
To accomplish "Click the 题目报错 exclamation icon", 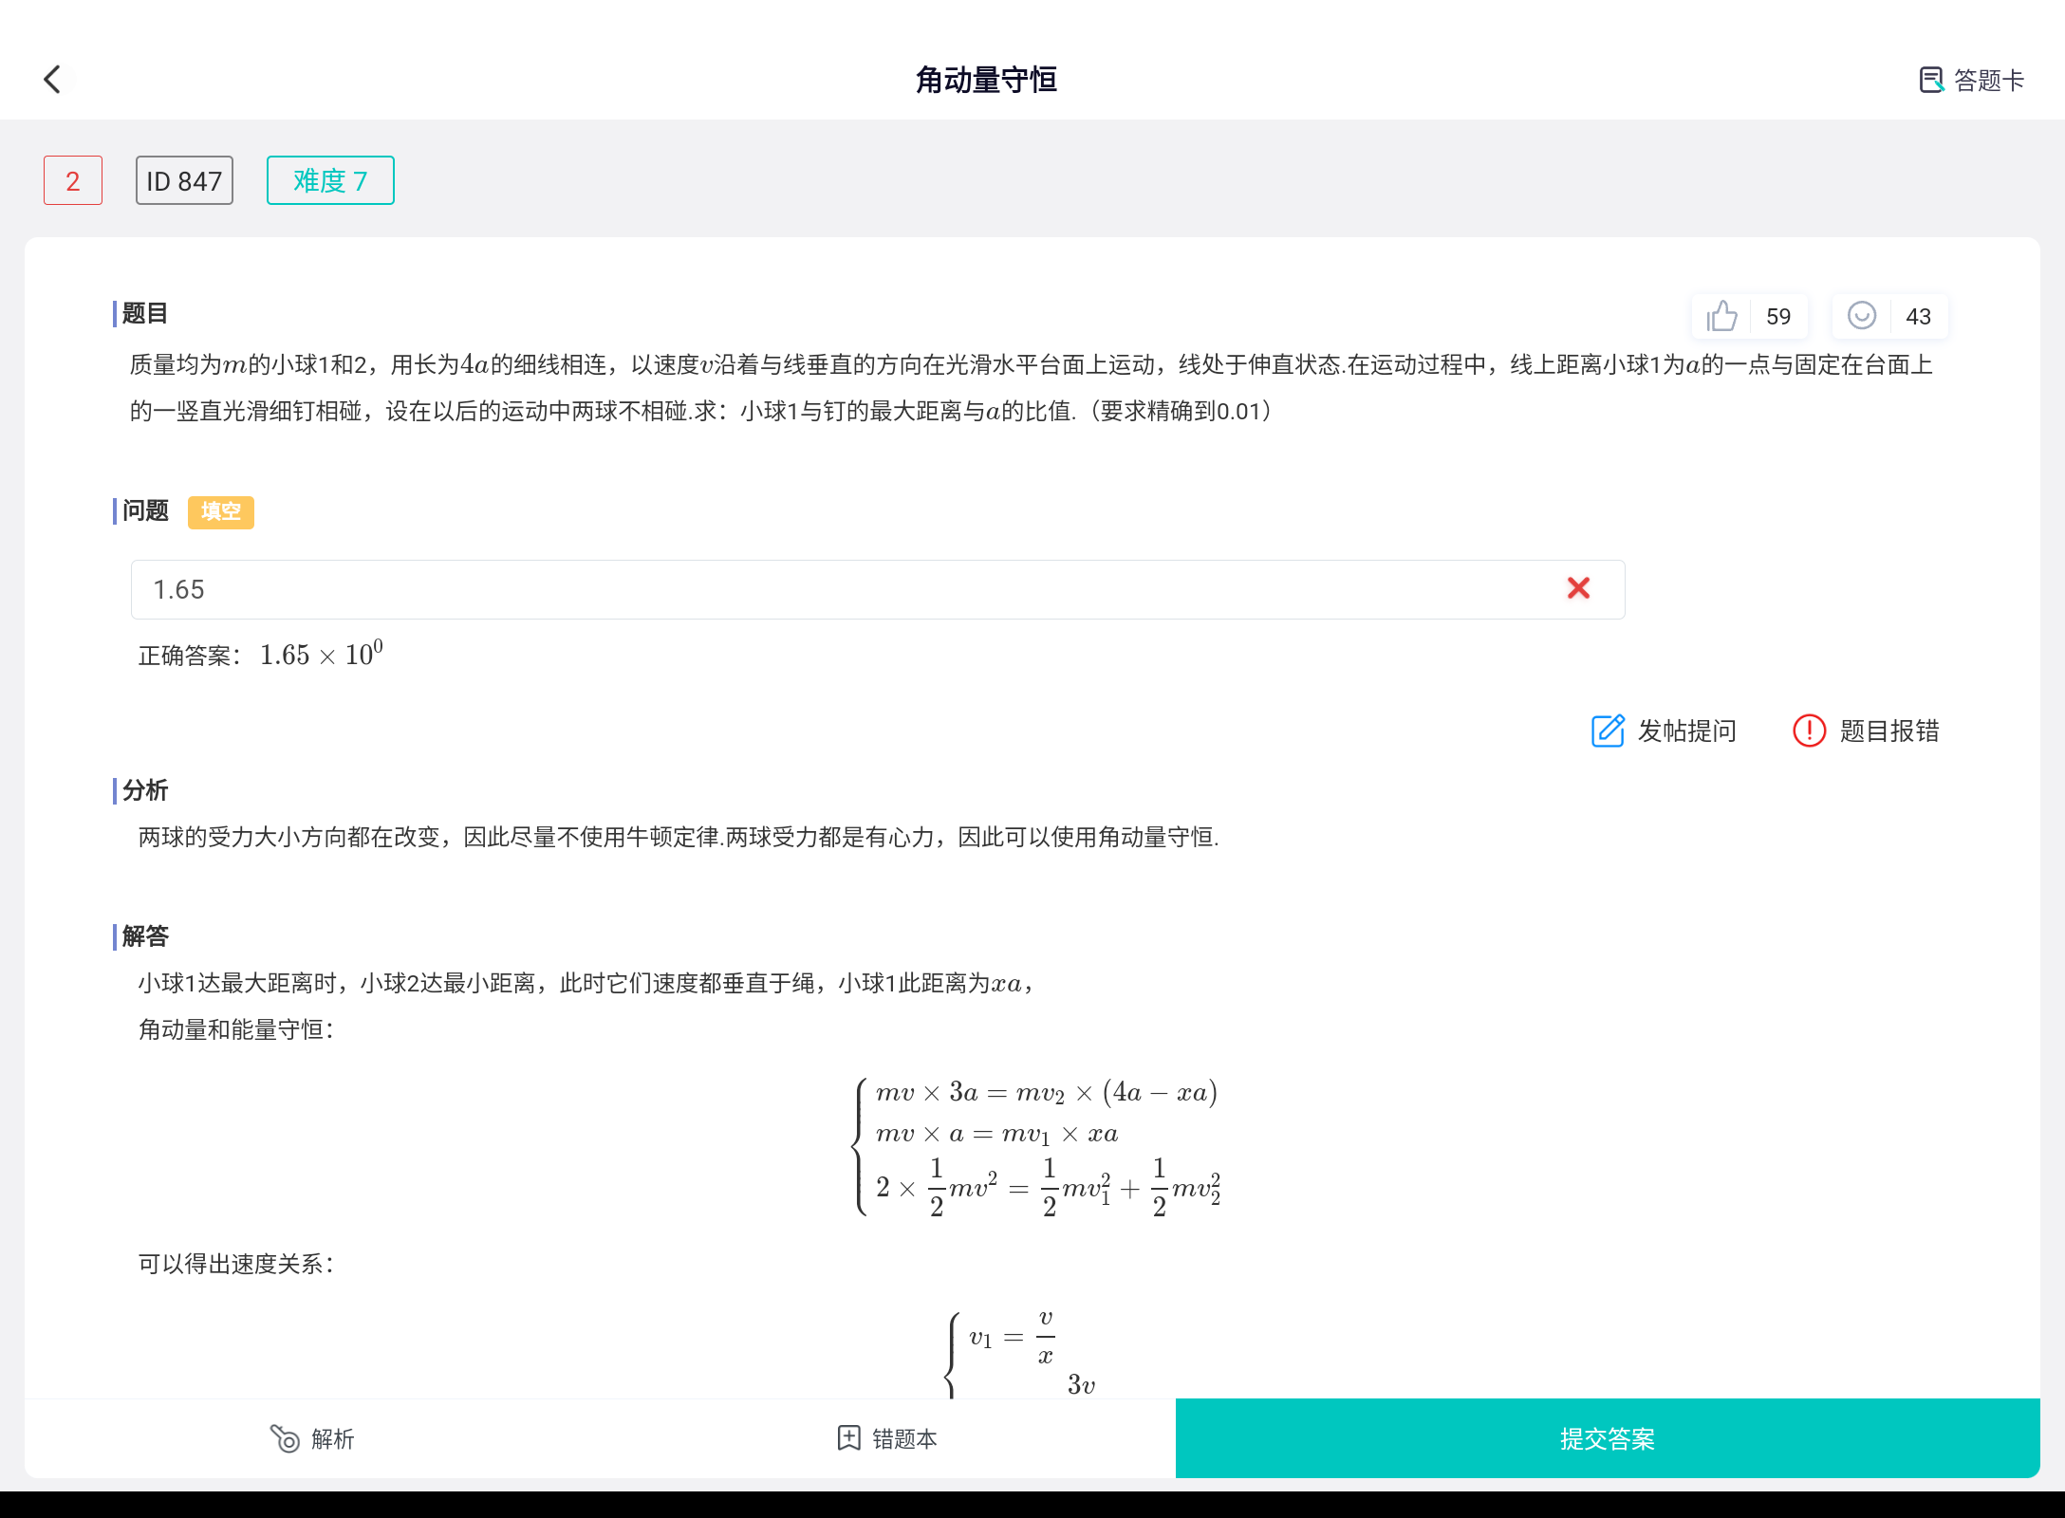I will (x=1809, y=731).
